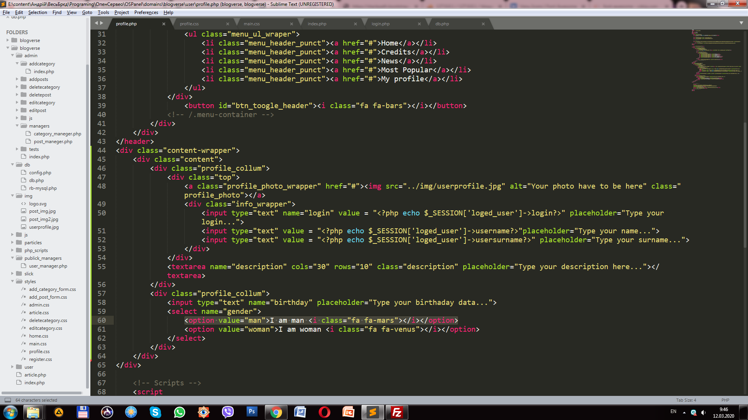Open the Selection menu
The image size is (748, 420).
[37, 12]
